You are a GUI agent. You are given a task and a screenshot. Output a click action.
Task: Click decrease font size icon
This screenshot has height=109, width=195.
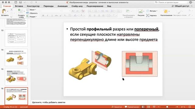click(78, 11)
